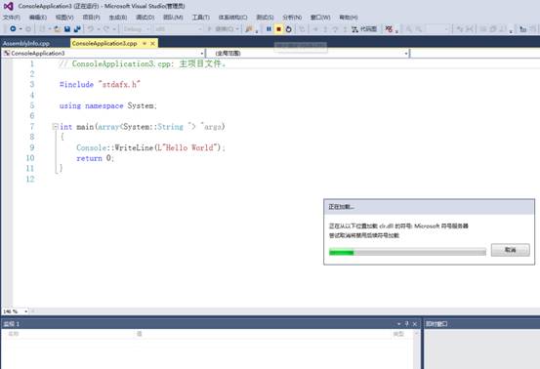Open the editor zoom percentage dropdown

16,311
